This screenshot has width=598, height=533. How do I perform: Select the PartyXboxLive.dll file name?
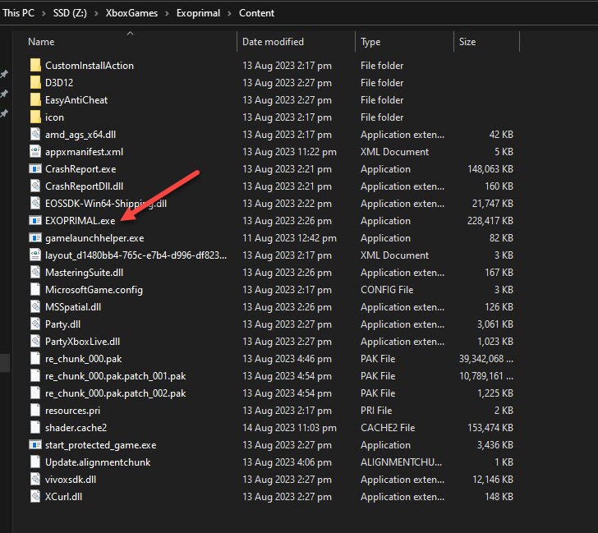(x=82, y=342)
